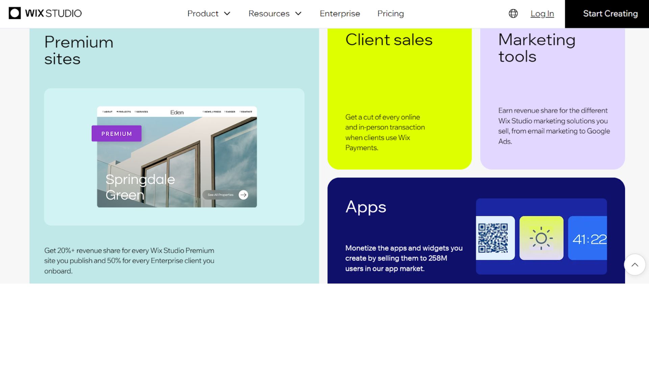Select the Client sales yellow card
649x365 pixels.
pos(400,99)
